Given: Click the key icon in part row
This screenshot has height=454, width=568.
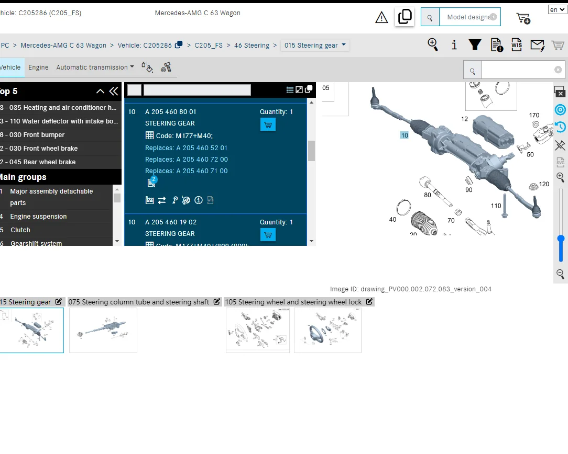Looking at the screenshot, I should coord(174,200).
